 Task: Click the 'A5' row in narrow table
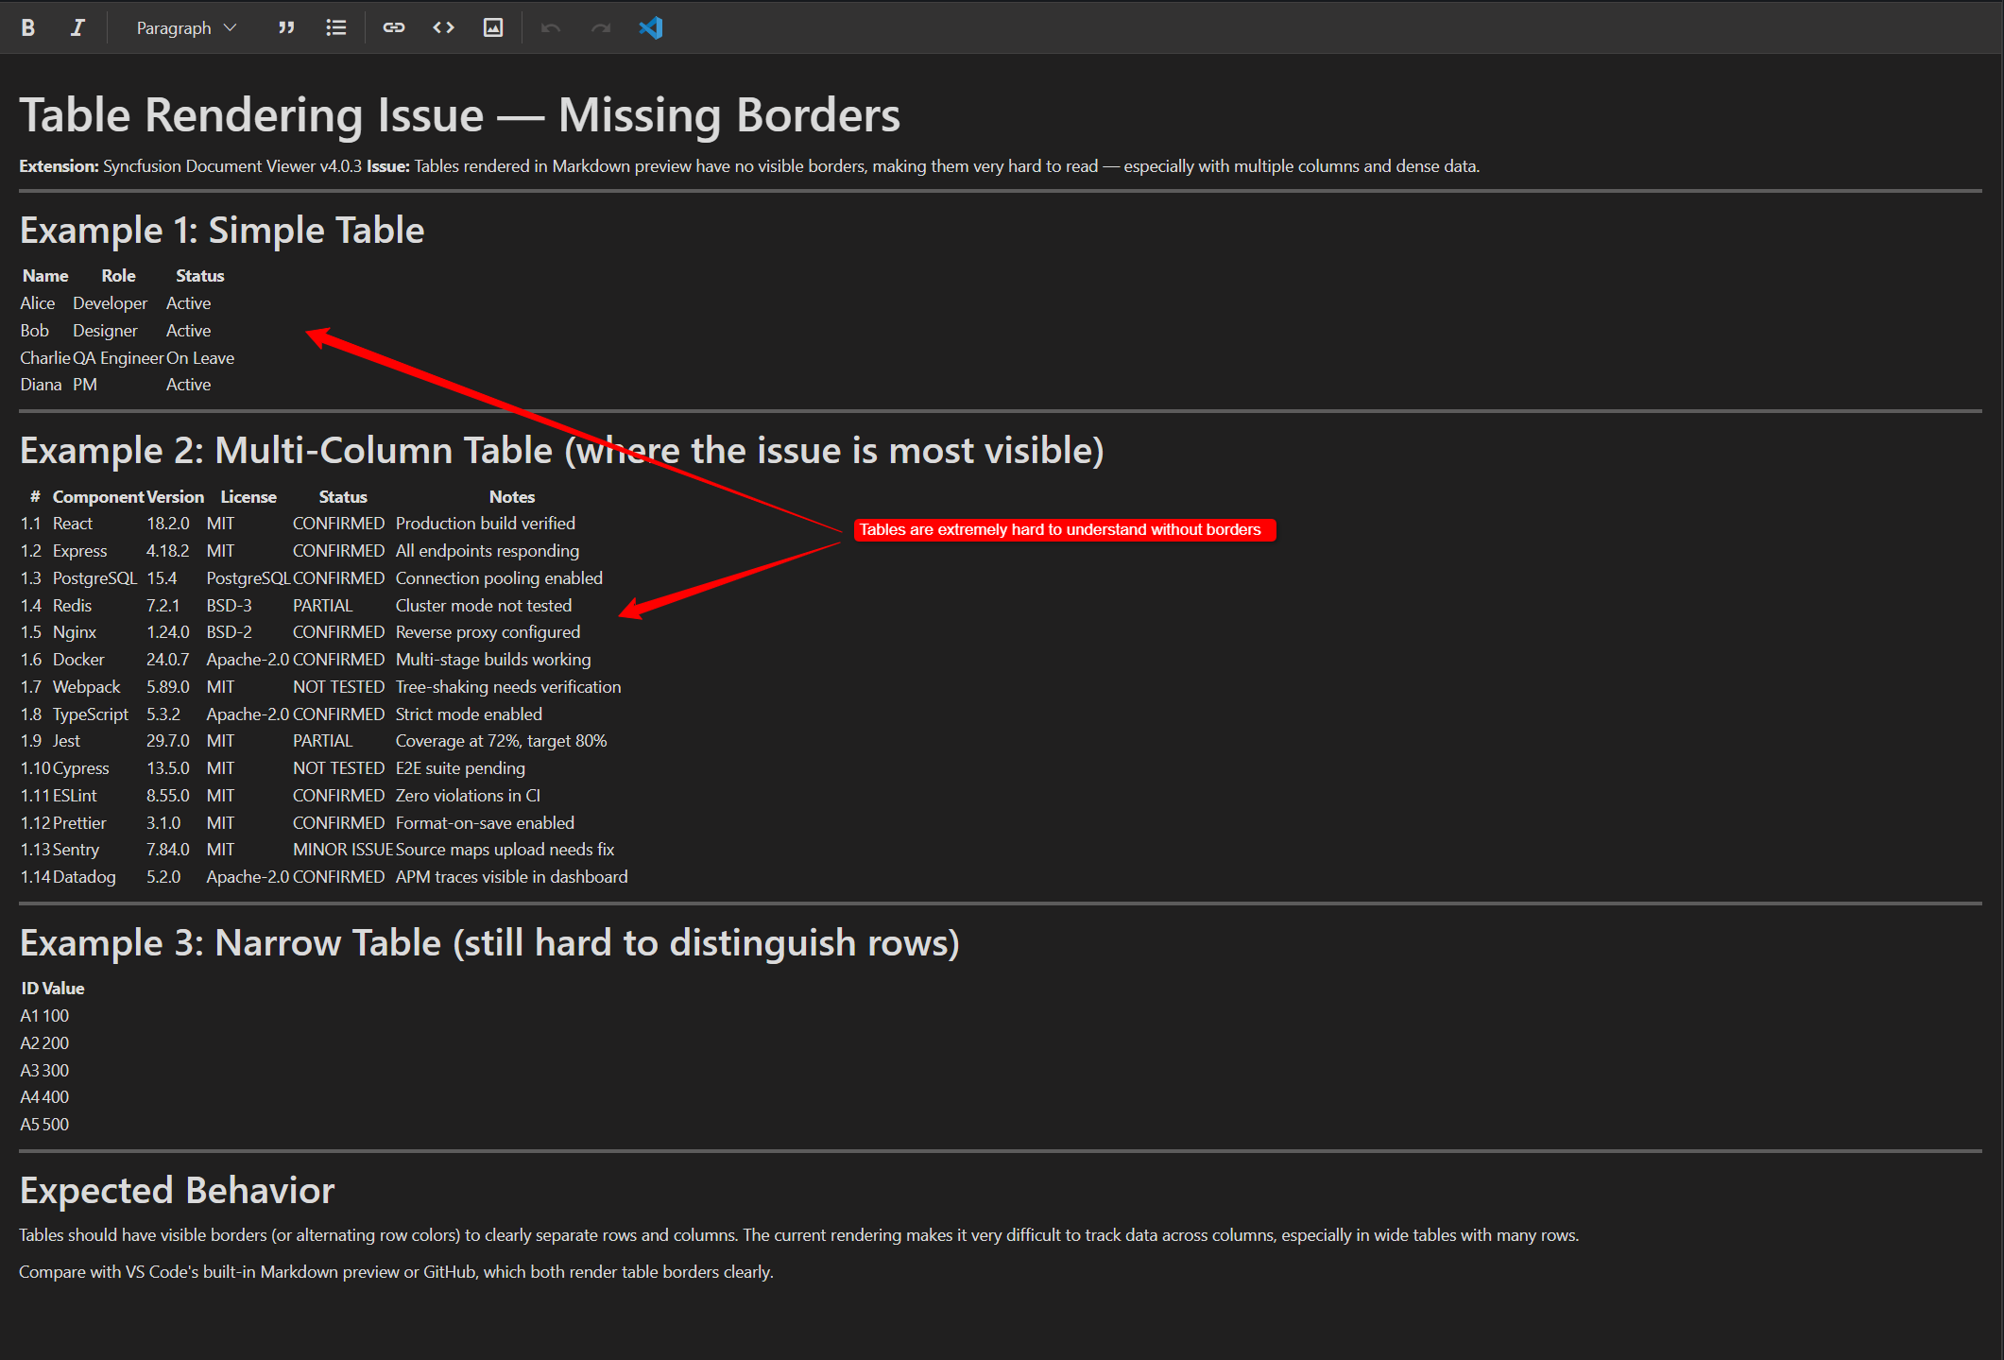44,1125
